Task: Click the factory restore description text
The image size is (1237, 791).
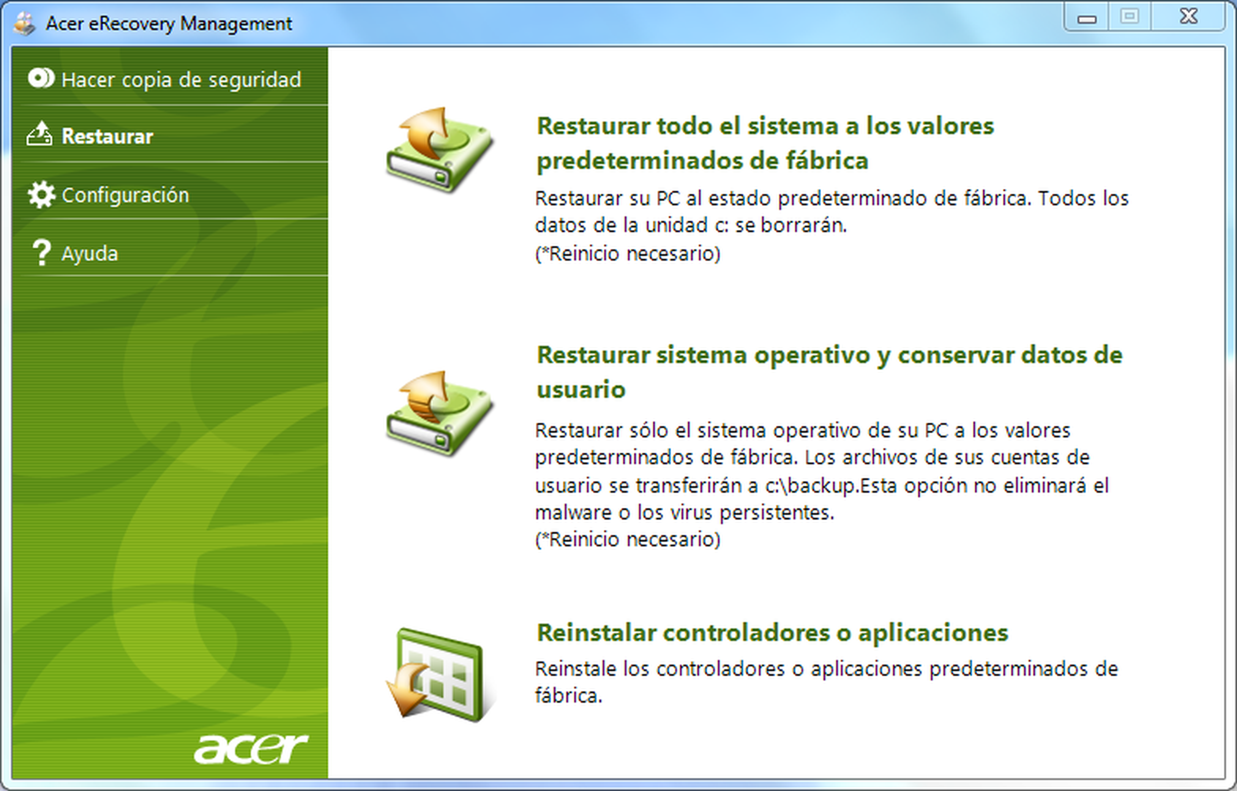Action: [x=831, y=212]
